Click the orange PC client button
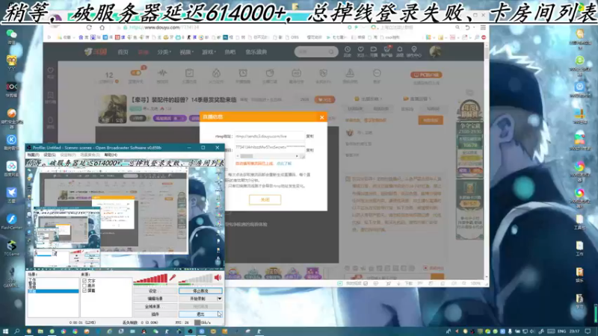This screenshot has height=336, width=598. (x=426, y=75)
